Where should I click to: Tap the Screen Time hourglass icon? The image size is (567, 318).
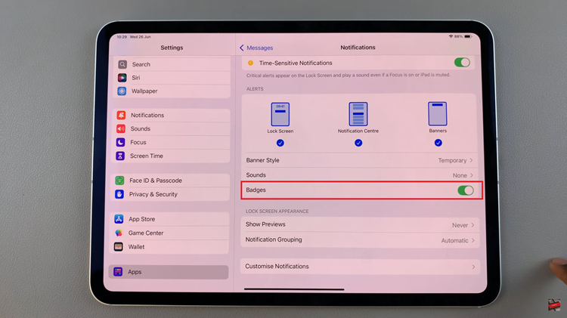pos(120,156)
